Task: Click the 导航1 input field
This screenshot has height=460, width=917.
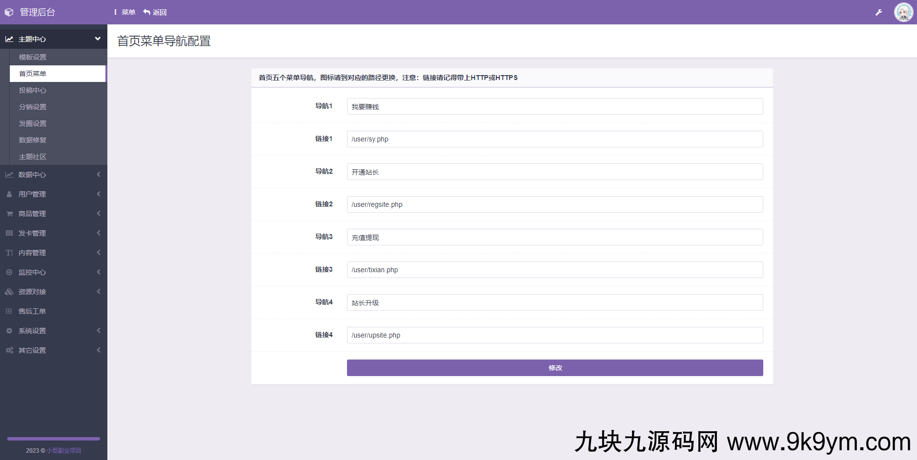Action: pos(554,106)
